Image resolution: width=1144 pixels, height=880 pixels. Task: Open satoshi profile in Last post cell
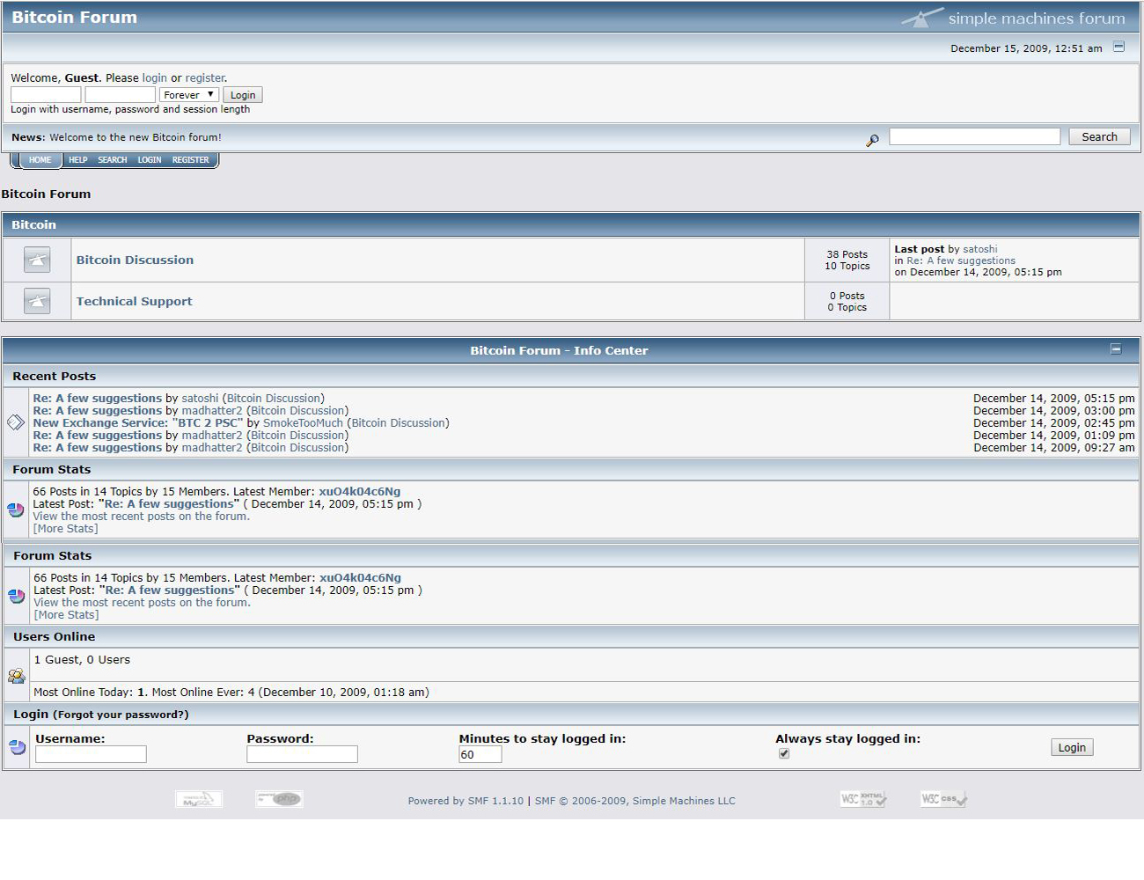980,249
